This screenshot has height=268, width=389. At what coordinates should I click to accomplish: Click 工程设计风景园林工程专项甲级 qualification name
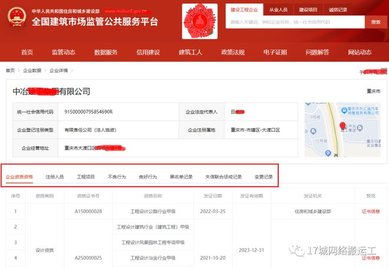(153, 243)
